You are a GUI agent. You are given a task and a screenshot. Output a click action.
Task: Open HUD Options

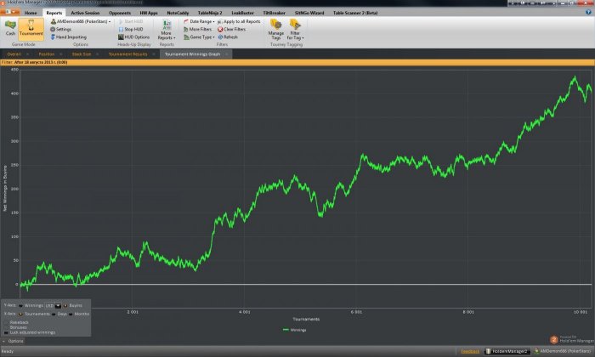tap(133, 37)
